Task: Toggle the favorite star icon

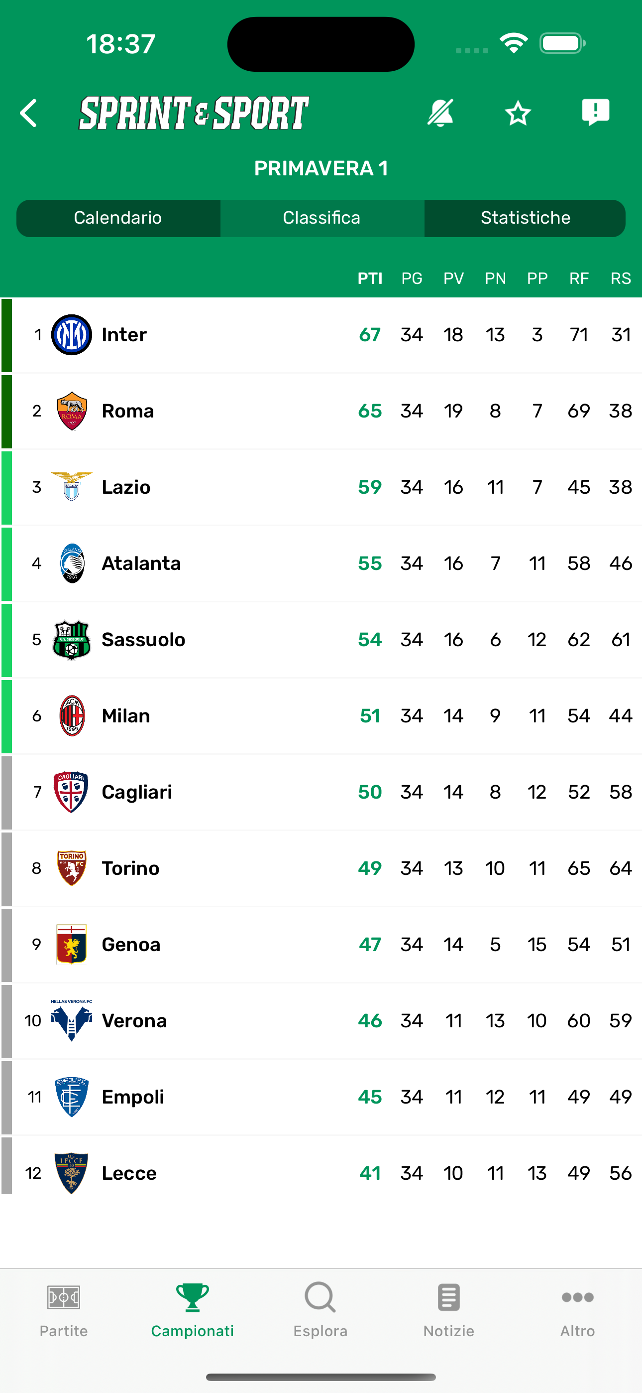Action: pos(518,113)
